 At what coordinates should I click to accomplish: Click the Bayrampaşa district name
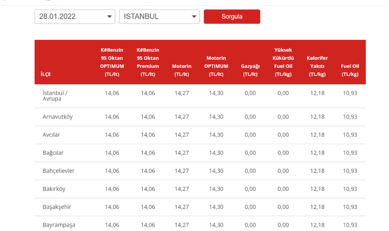pos(59,225)
